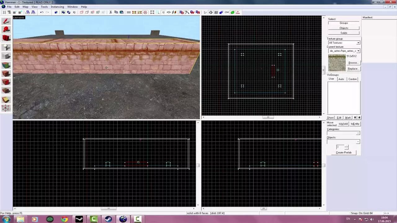Click the Copy icon in toolbar
Image resolution: width=397 pixels, height=223 pixels.
pos(116,12)
